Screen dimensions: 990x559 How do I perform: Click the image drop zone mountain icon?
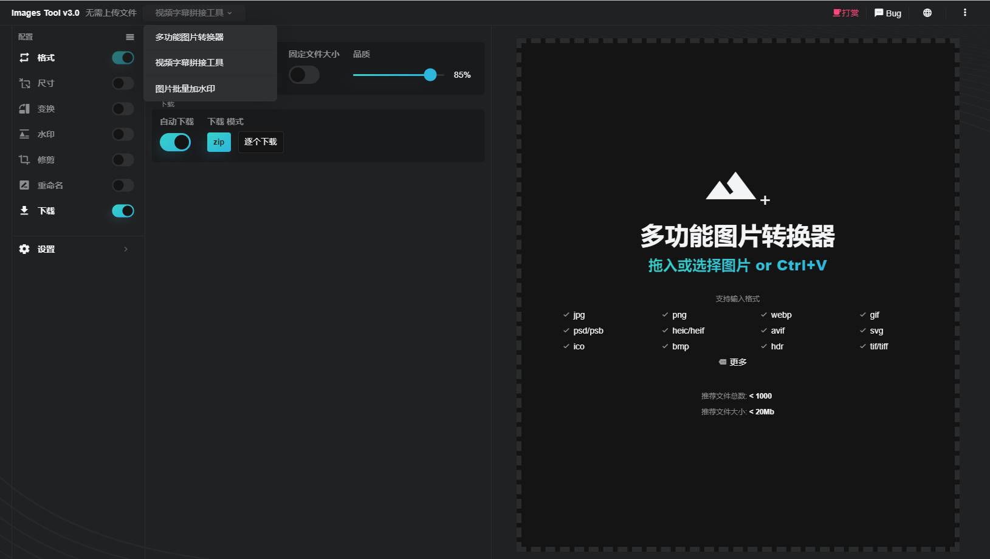pyautogui.click(x=732, y=187)
